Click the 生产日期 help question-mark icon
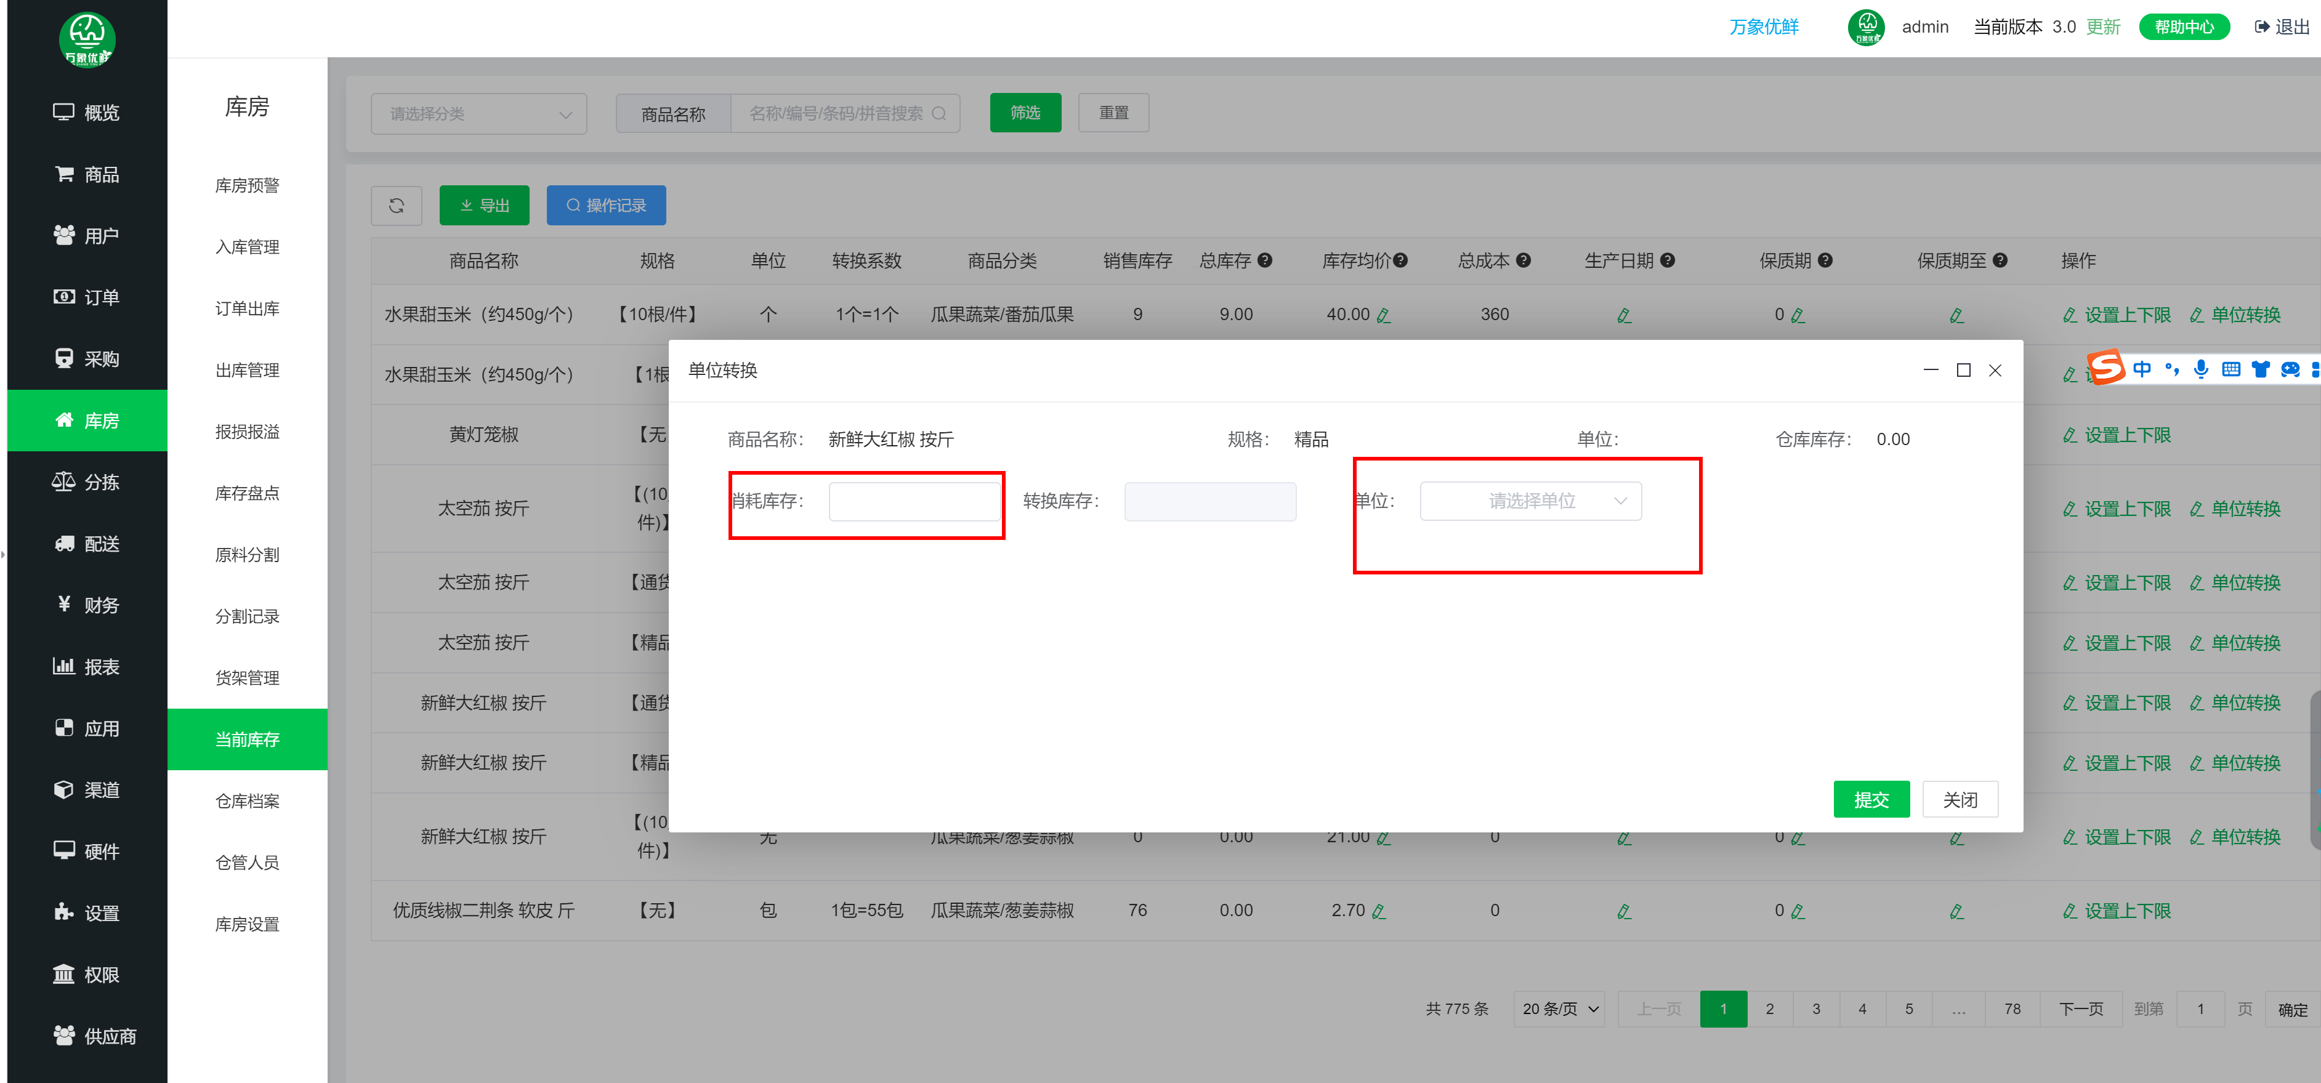2321x1083 pixels. pyautogui.click(x=1668, y=260)
